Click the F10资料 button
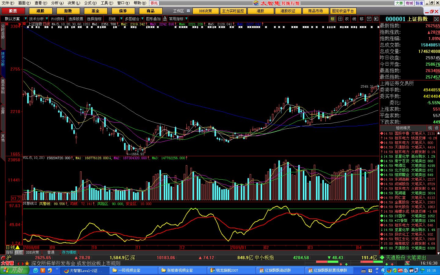440x275 pixels. tap(57, 19)
